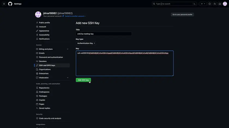The width and height of the screenshot is (229, 128).
Task: Click the Public profile person icon
Action: [x=37, y=23]
